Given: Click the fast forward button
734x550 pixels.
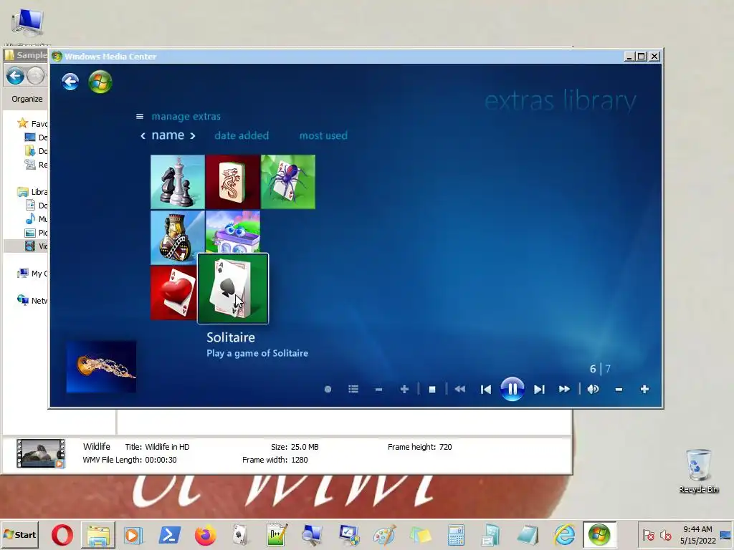Looking at the screenshot, I should 564,389.
